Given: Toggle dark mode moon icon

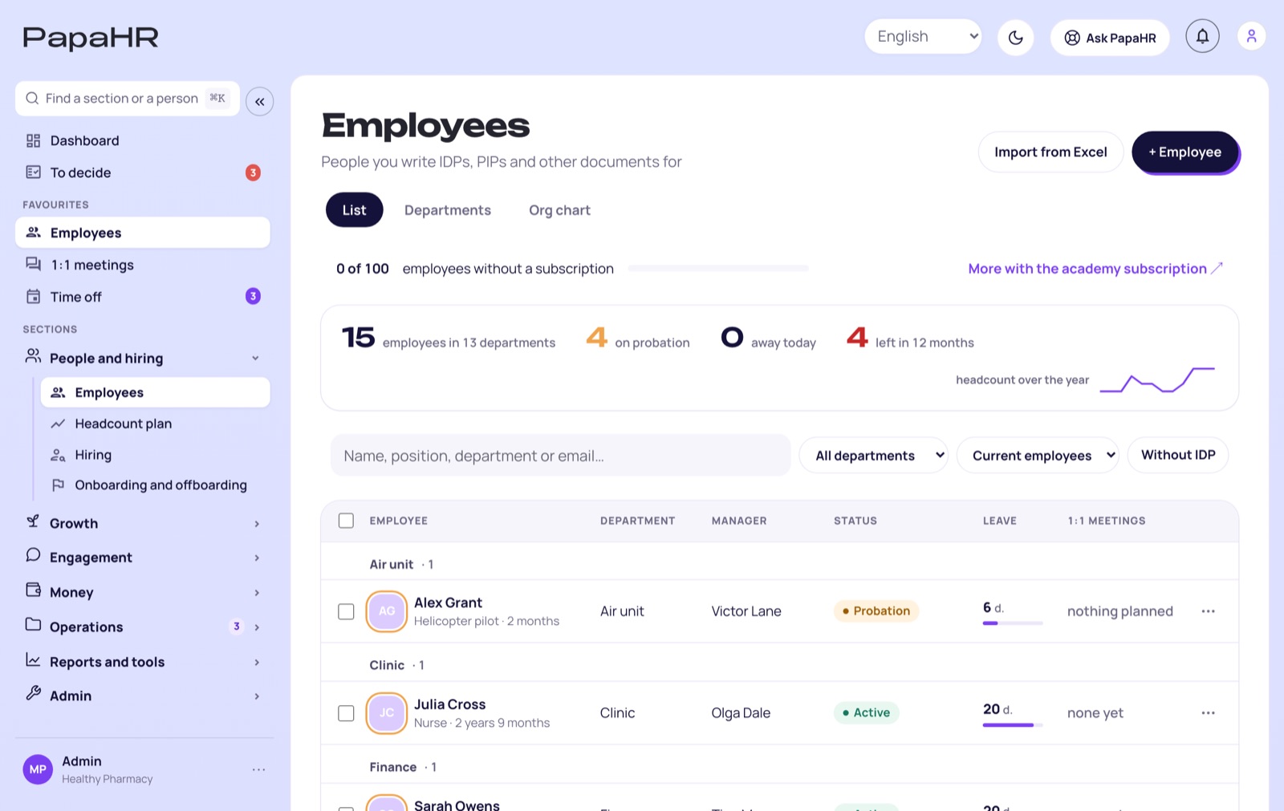Looking at the screenshot, I should pos(1015,38).
